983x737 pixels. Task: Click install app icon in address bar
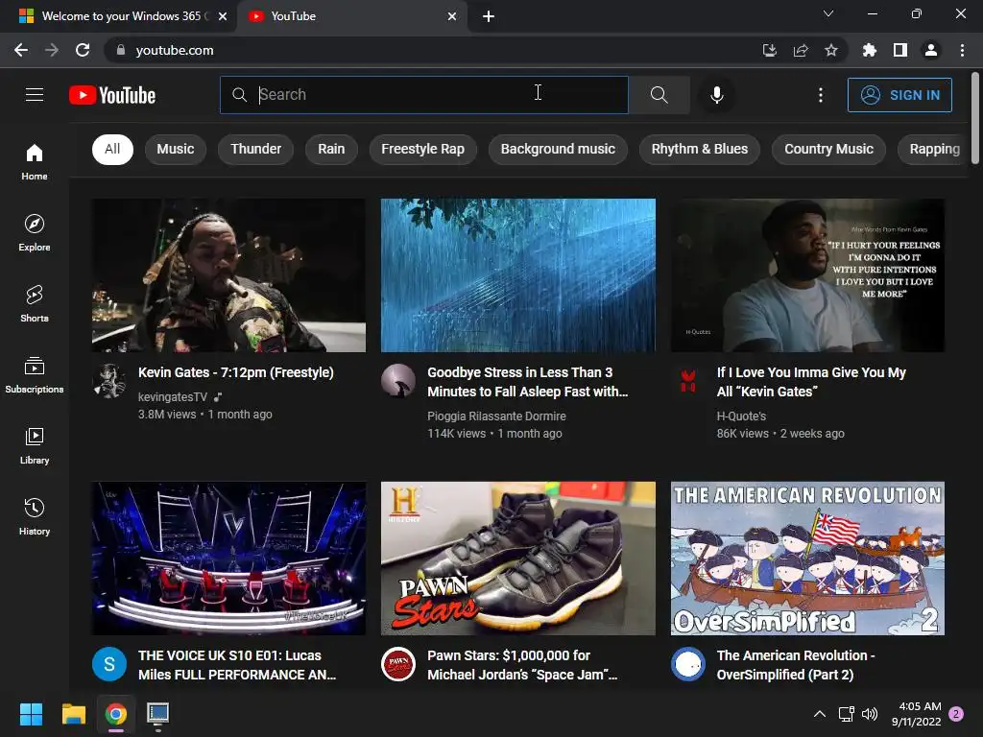pos(769,50)
